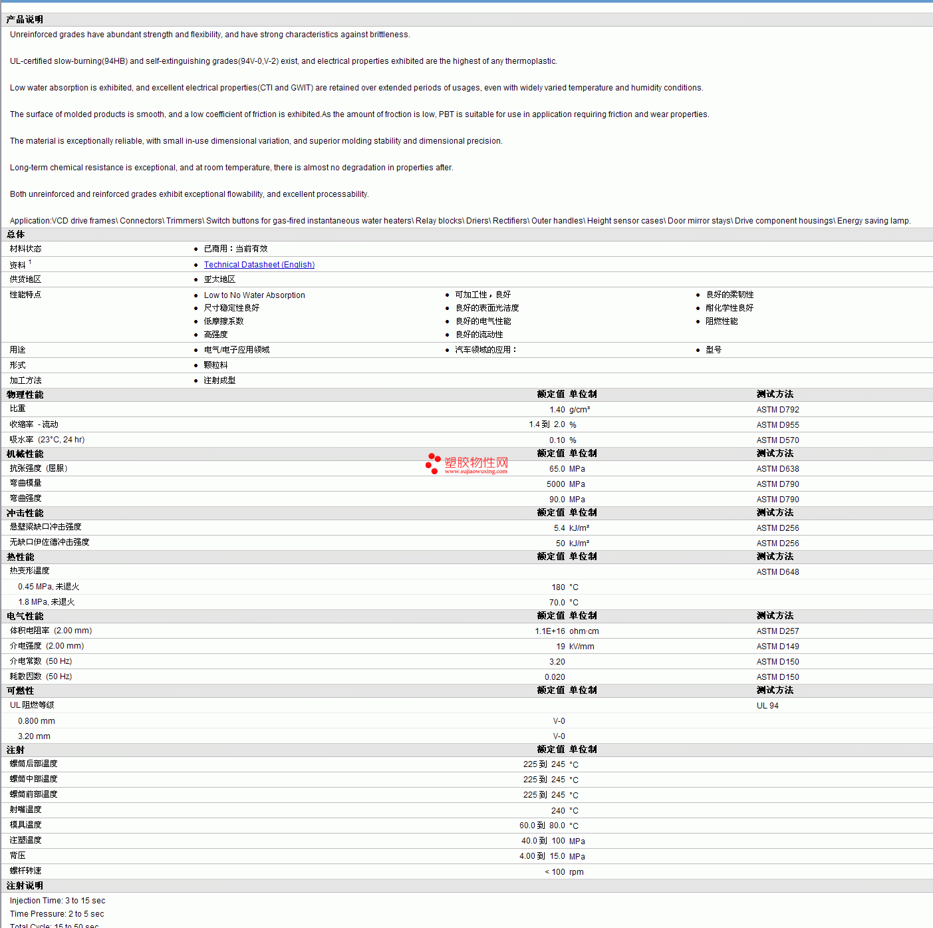
Task: Click the UL 94 test method
Action: [767, 706]
